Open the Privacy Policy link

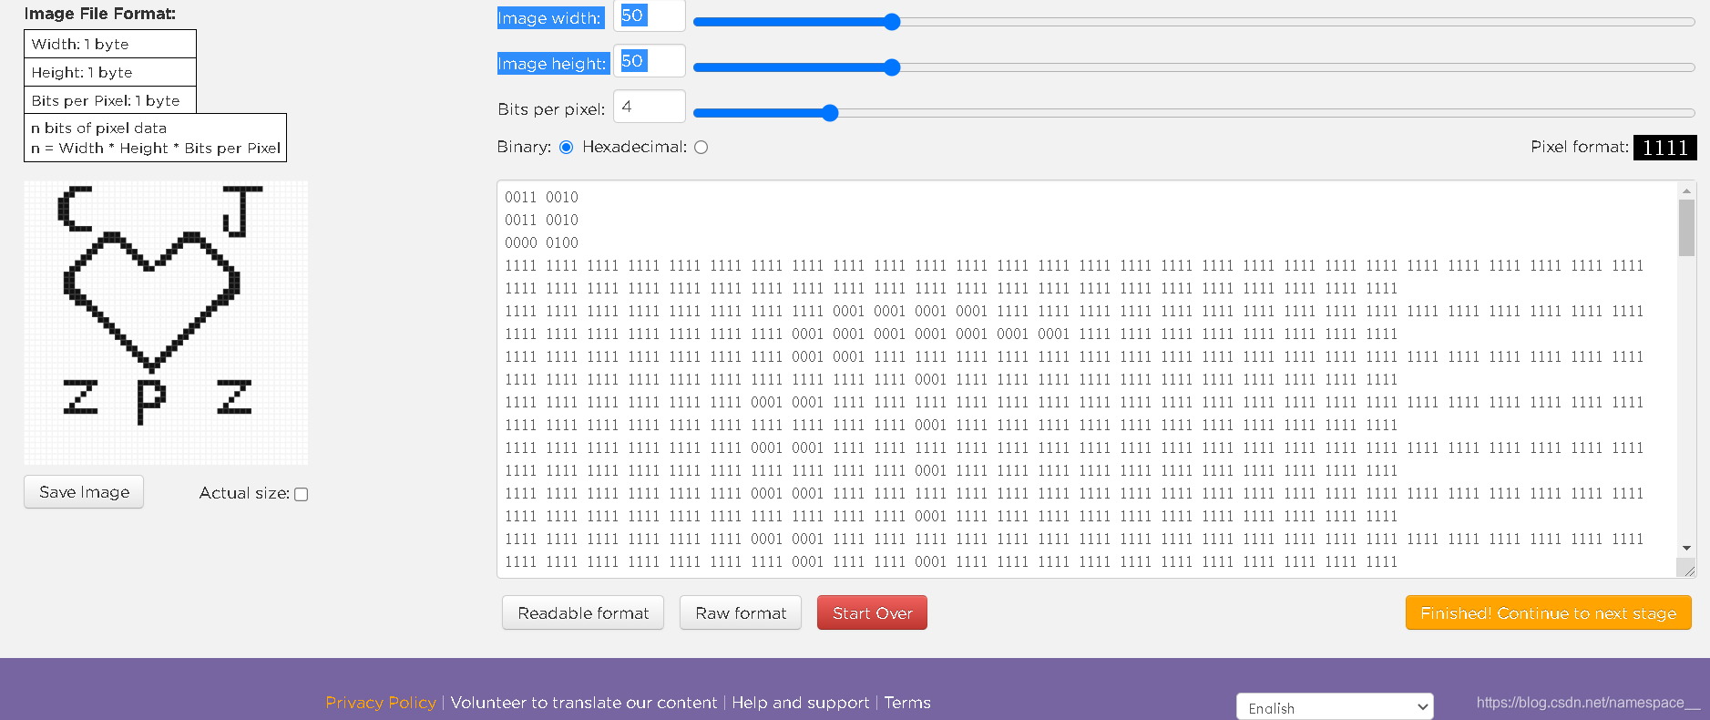pyautogui.click(x=381, y=703)
